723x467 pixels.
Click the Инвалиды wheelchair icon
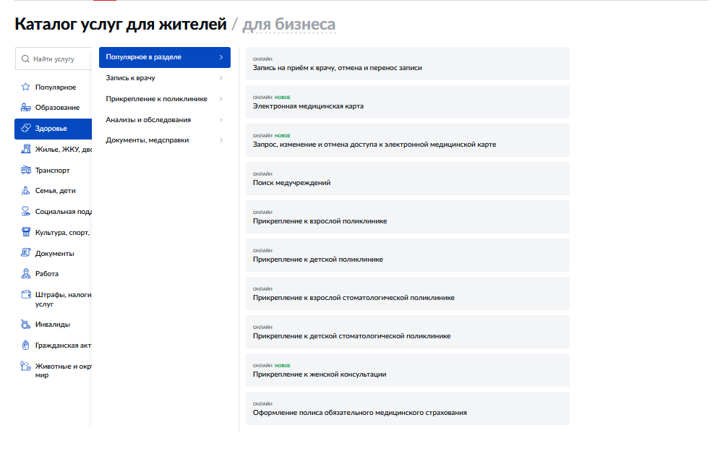click(26, 325)
